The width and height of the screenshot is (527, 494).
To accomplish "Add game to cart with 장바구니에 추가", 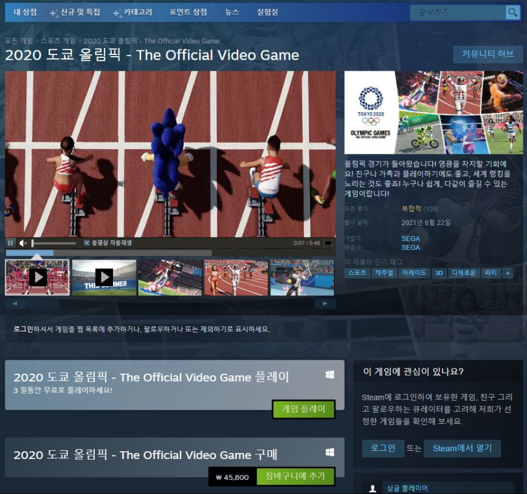I will click(296, 476).
